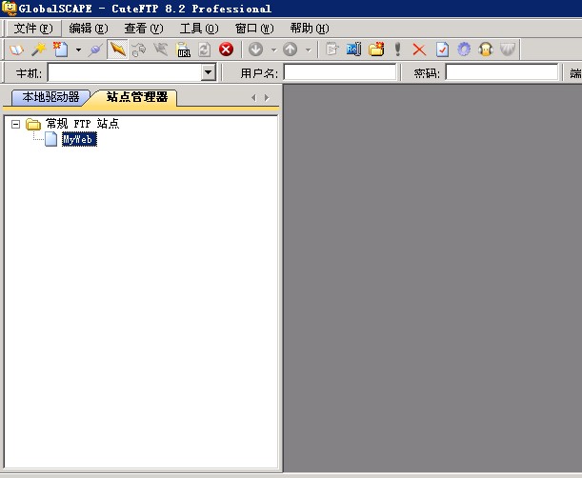Open the Properties checkmark page icon

tap(442, 50)
